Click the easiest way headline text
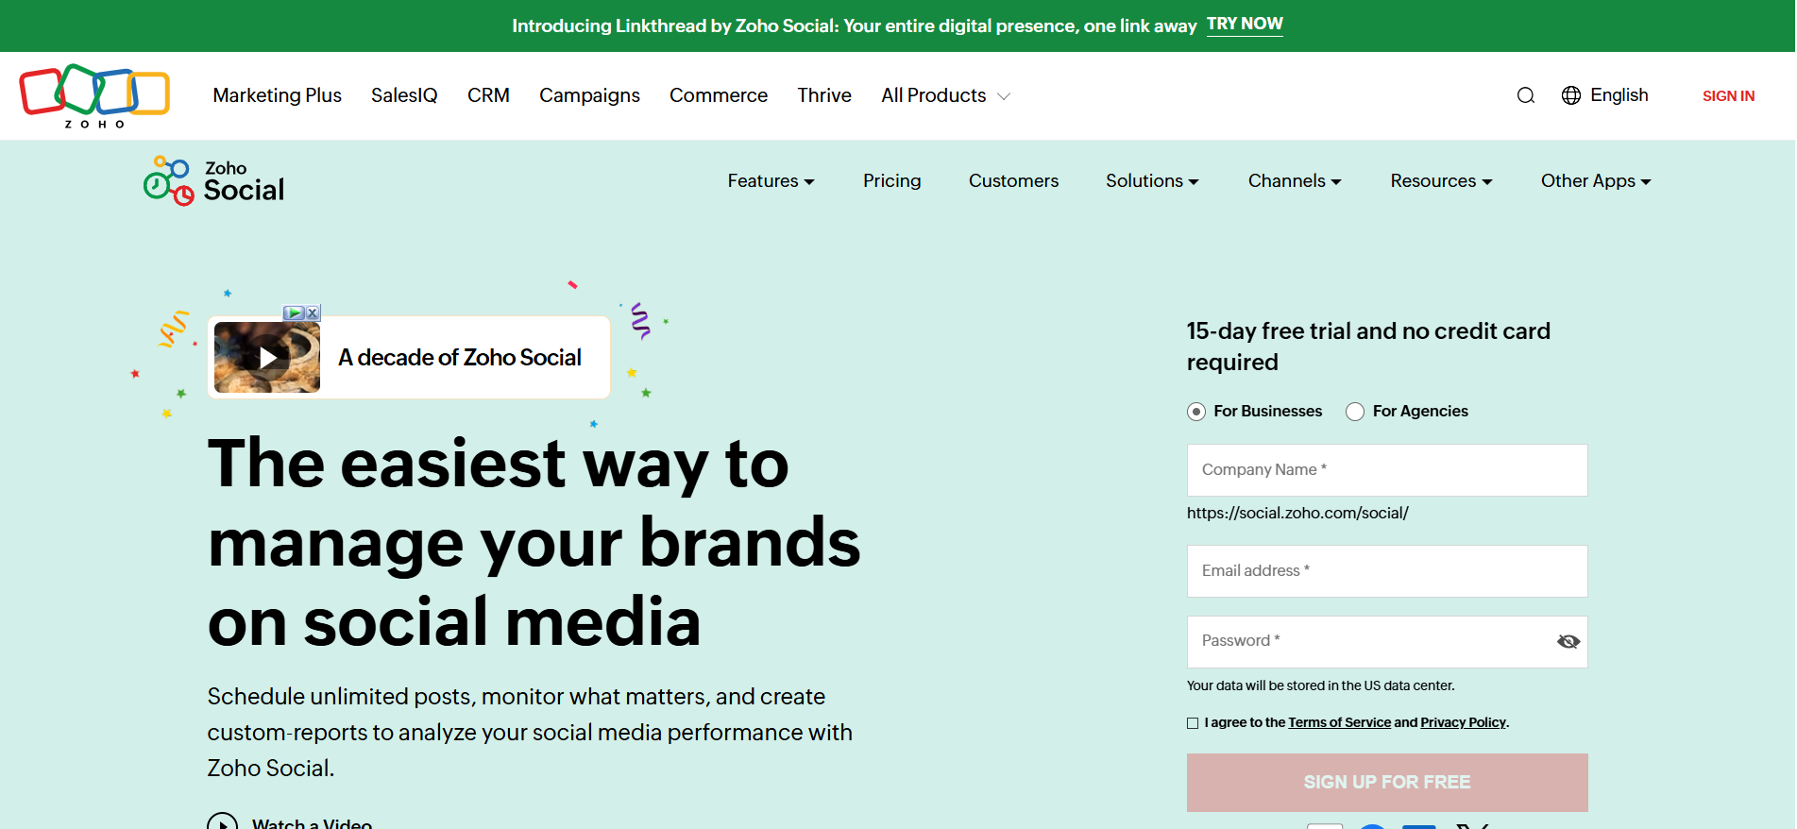Viewport: 1797px width, 829px height. click(x=534, y=543)
